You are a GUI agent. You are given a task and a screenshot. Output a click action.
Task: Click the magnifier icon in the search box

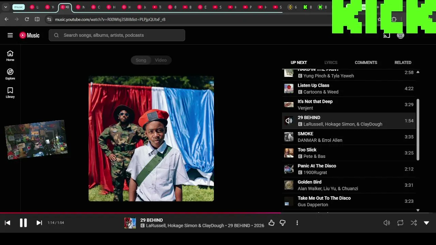coord(56,35)
